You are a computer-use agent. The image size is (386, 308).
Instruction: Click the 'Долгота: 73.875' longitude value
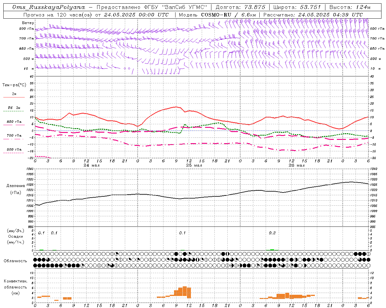tap(241, 7)
